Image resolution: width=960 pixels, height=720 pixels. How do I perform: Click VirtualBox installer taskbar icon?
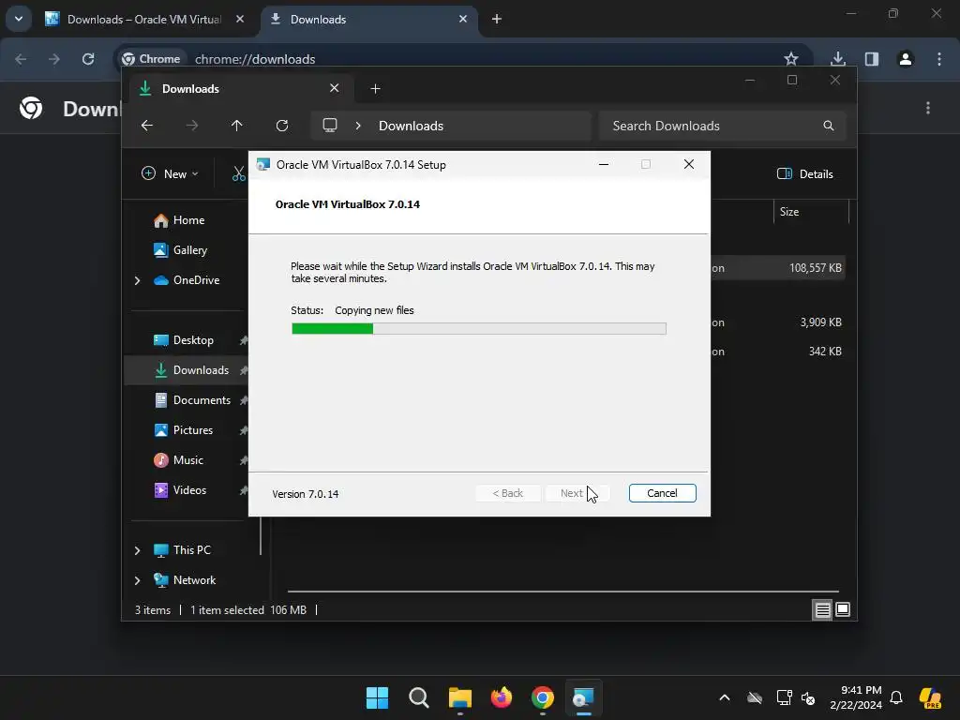[583, 697]
